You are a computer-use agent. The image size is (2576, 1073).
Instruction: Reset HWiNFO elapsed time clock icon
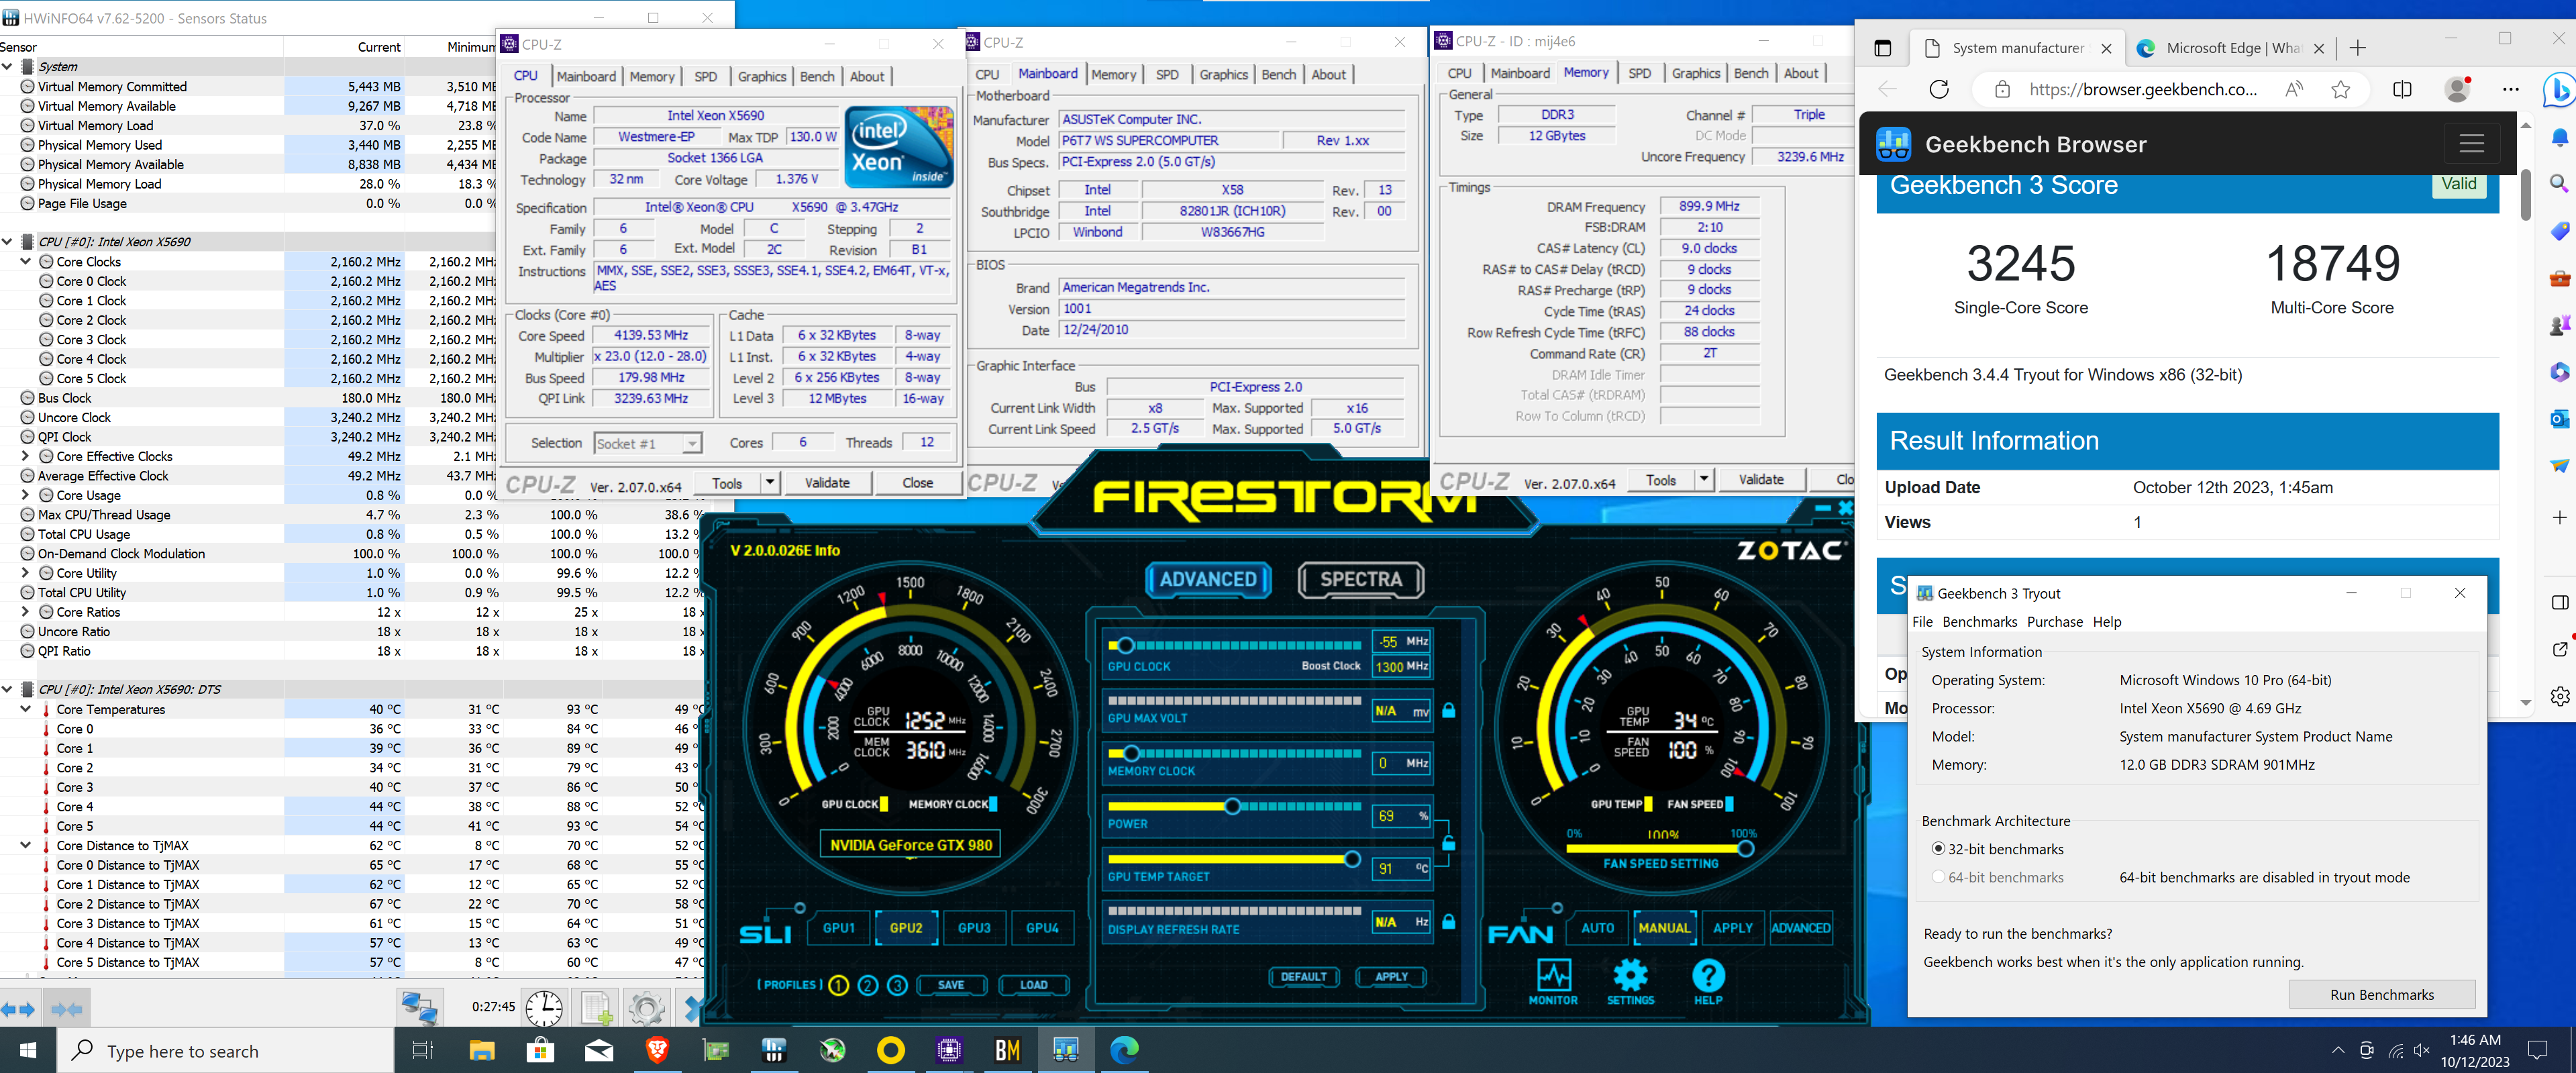coord(544,1008)
